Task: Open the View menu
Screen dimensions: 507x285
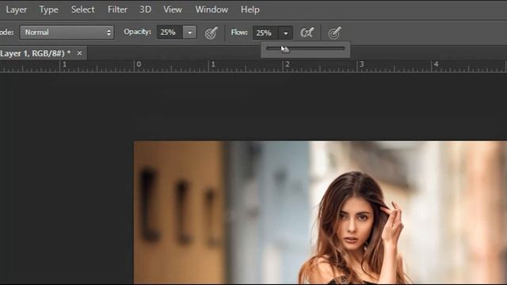Action: (x=173, y=9)
